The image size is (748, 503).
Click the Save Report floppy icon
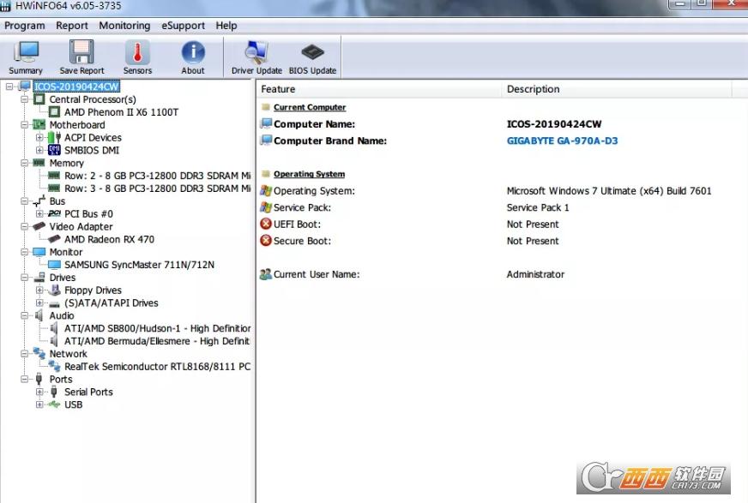click(x=81, y=57)
